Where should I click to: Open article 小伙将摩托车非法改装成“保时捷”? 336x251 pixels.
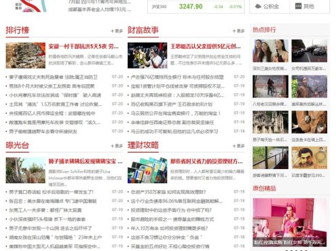55,95
